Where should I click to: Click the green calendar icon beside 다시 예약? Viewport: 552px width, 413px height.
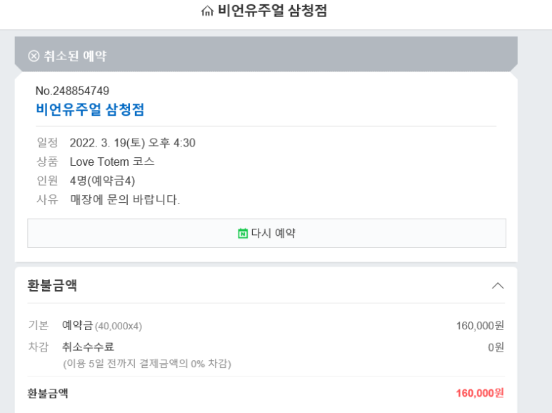[243, 233]
